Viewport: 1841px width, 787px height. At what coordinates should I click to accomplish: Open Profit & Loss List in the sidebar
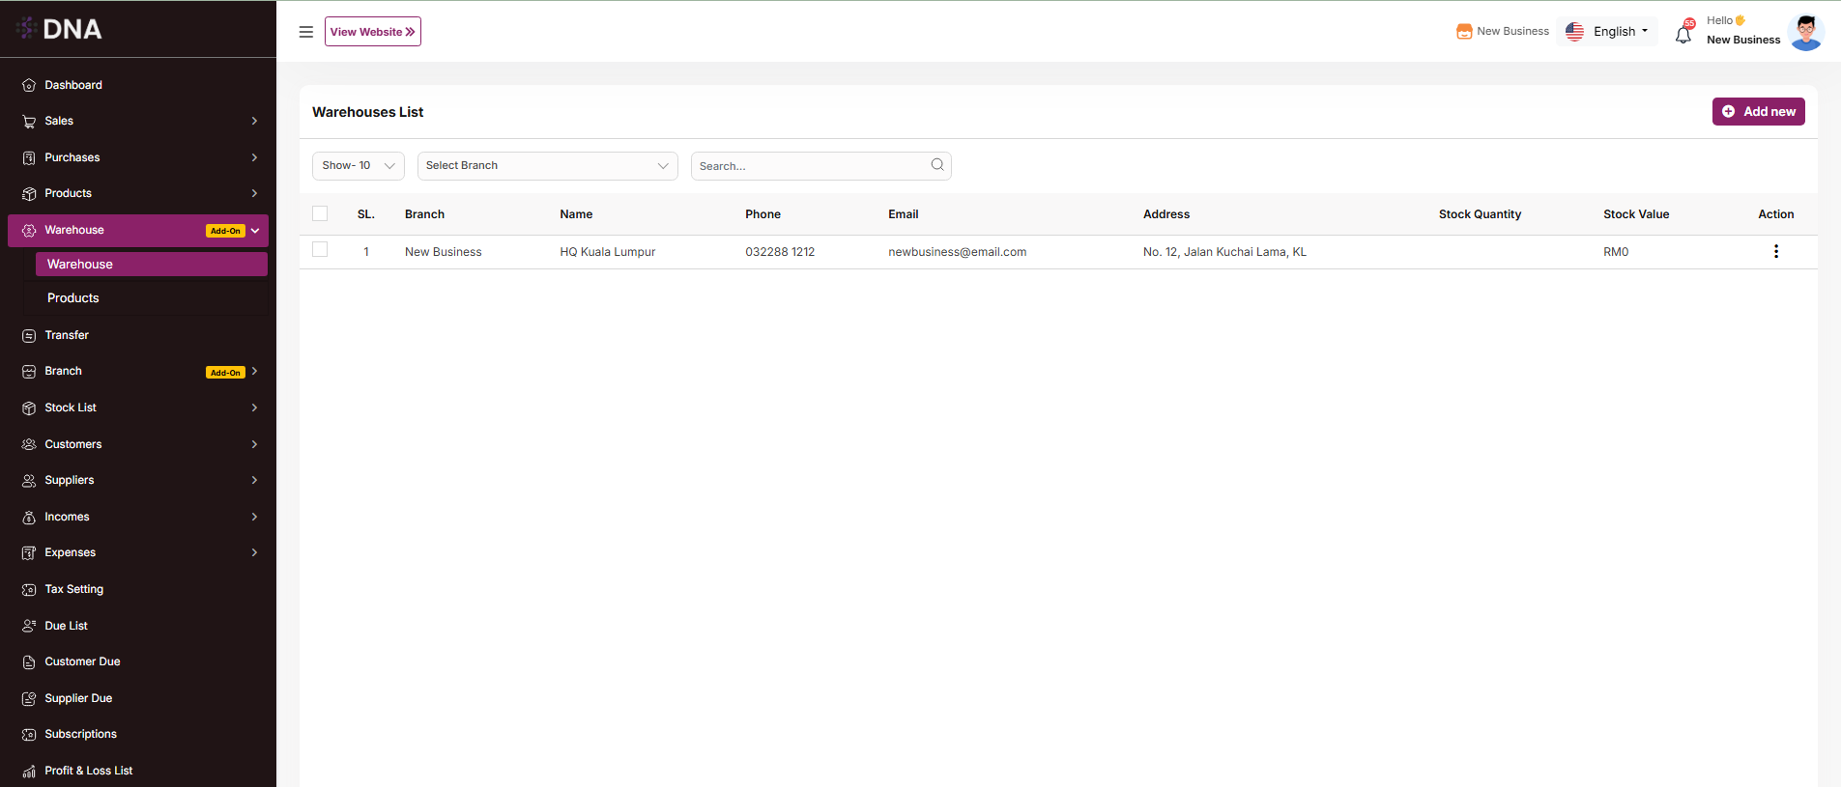tap(89, 771)
